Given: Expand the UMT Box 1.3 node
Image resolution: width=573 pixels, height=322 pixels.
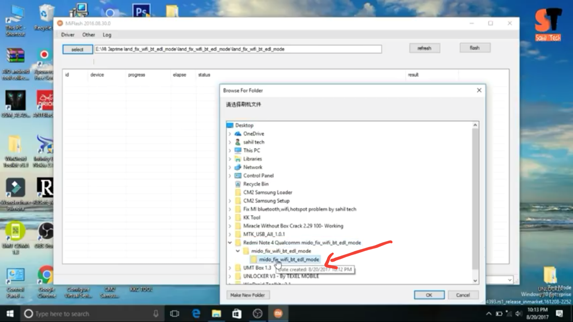Looking at the screenshot, I should 230,268.
